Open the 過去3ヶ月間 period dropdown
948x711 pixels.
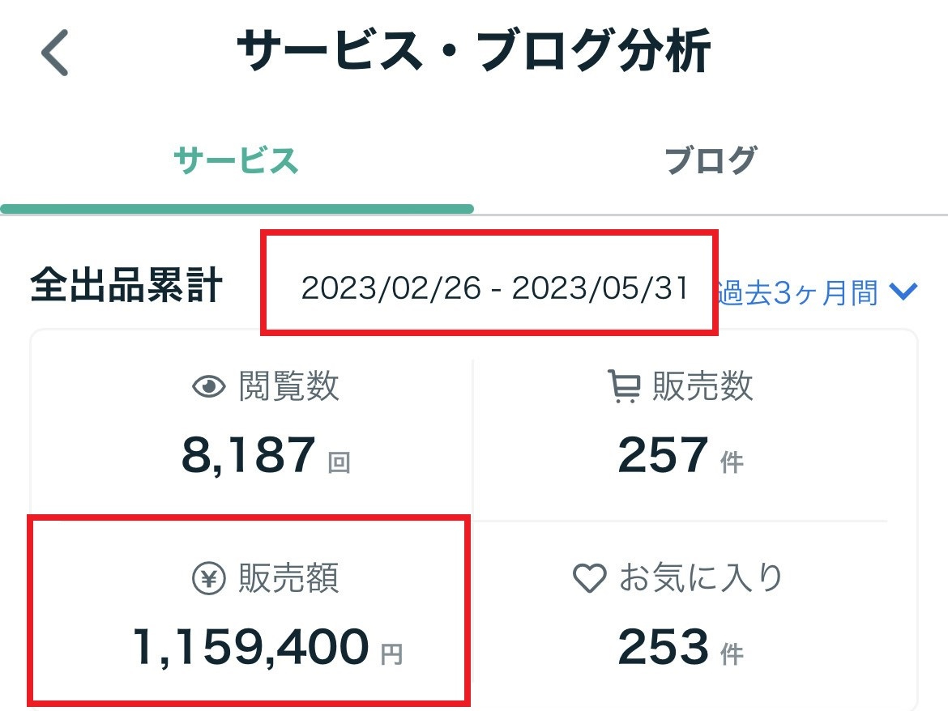click(x=797, y=292)
